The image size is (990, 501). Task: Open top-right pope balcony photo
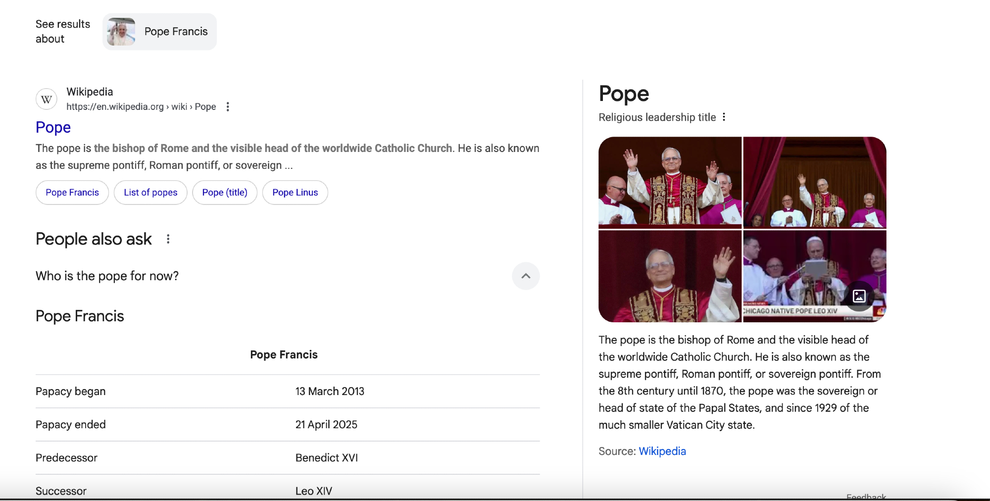814,182
